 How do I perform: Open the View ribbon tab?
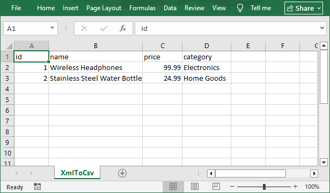point(219,8)
